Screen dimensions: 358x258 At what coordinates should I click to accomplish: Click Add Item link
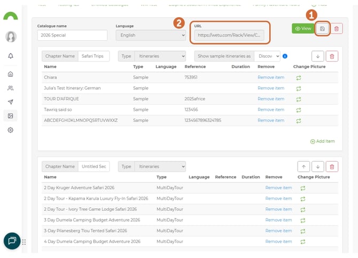322,141
